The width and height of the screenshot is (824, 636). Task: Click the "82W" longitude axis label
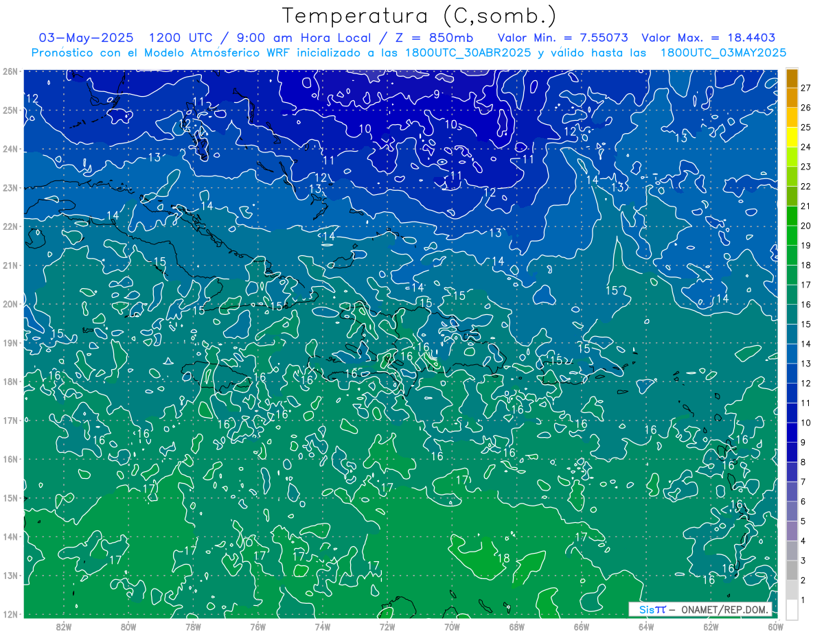(x=64, y=626)
